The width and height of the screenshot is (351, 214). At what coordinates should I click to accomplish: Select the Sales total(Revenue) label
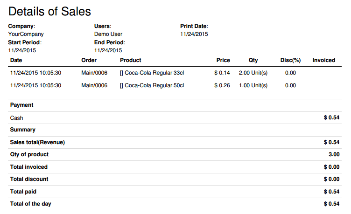click(37, 142)
